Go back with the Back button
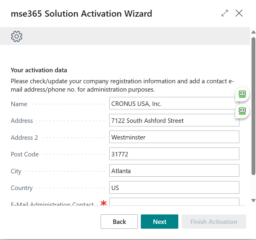The height and width of the screenshot is (240, 256). coord(119,222)
